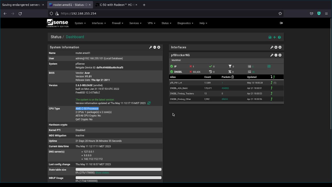This screenshot has height=187, width=332.
Task: Open the Show states link
Action: coord(102,173)
